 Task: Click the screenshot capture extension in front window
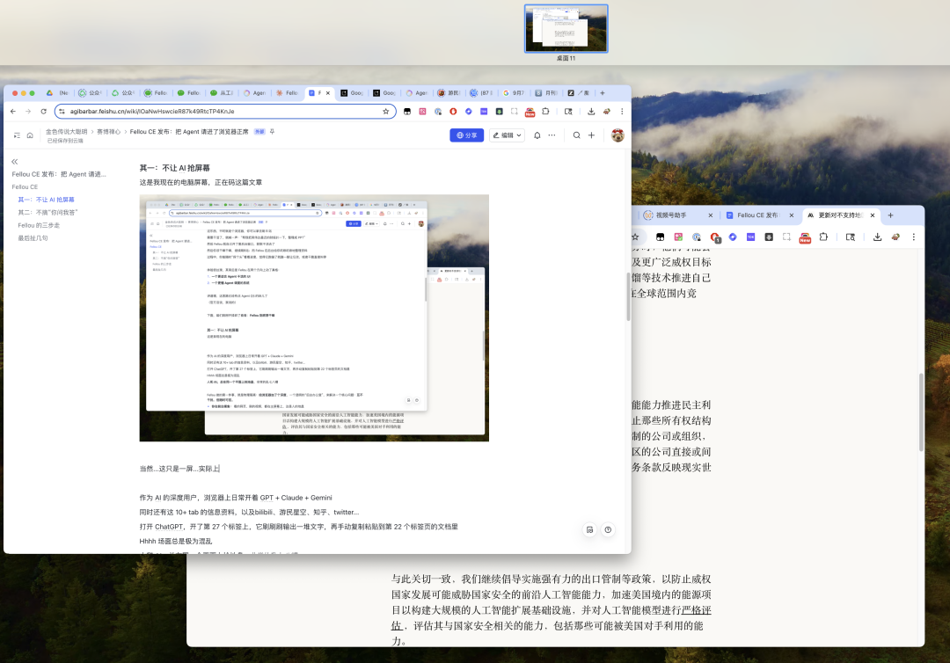pos(515,112)
